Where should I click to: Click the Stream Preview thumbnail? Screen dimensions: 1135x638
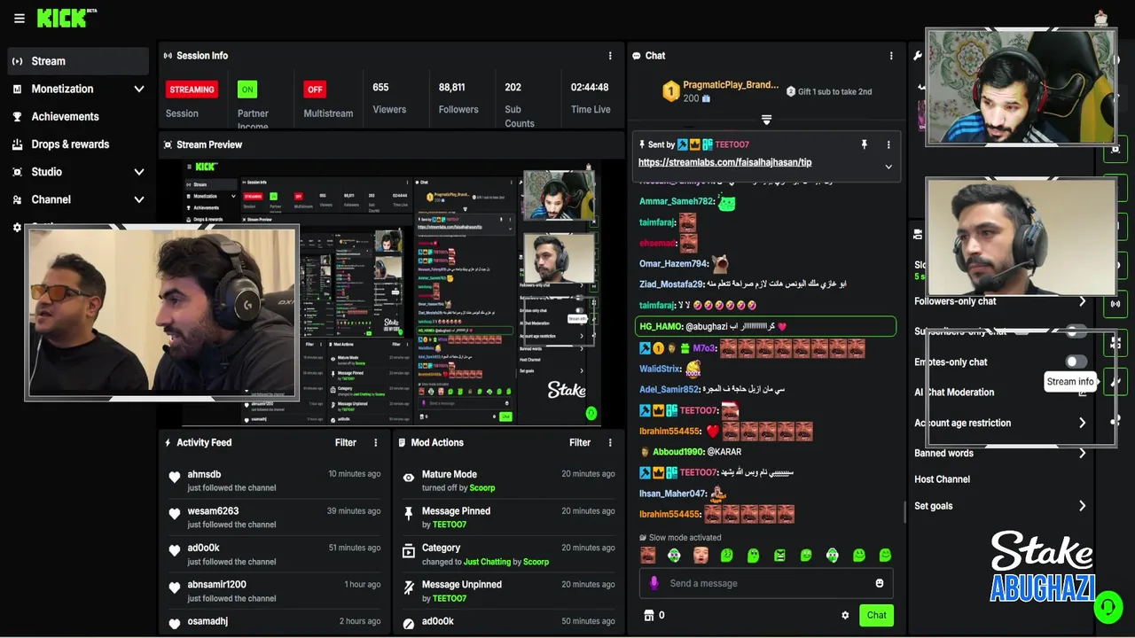click(x=391, y=292)
